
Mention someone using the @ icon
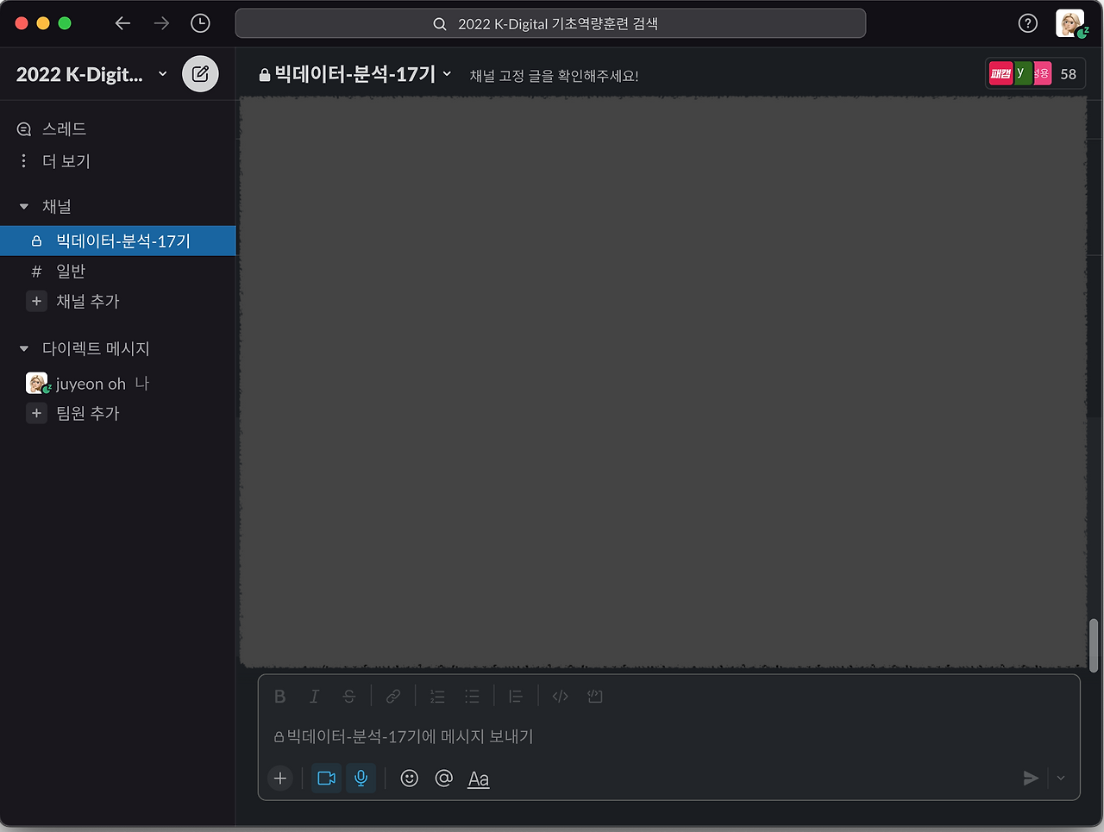[x=443, y=778]
